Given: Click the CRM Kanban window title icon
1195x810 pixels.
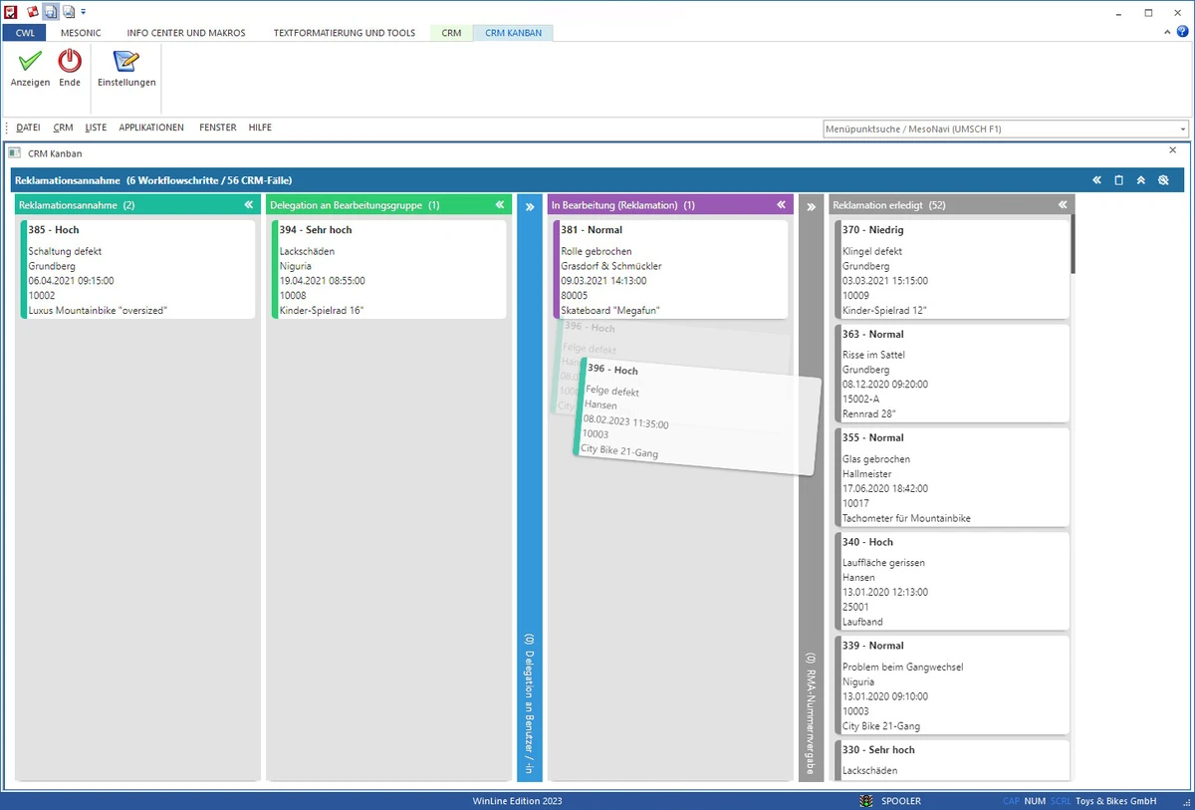Looking at the screenshot, I should pyautogui.click(x=14, y=153).
